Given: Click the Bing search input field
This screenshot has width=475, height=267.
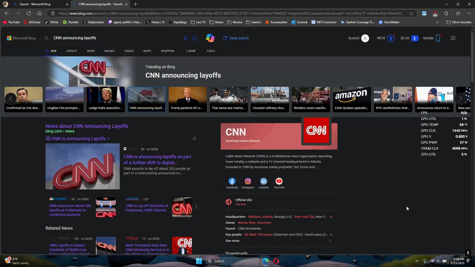Looking at the screenshot, I should point(117,38).
